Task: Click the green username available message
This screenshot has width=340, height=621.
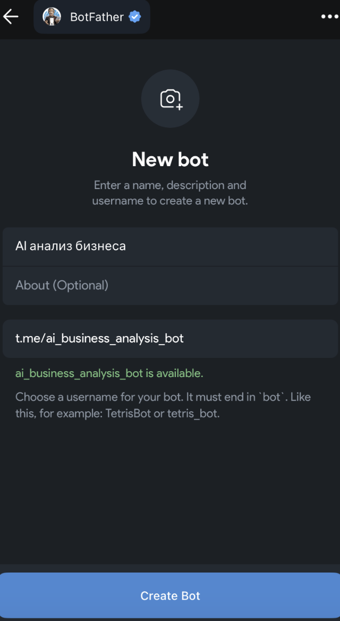Action: point(109,373)
